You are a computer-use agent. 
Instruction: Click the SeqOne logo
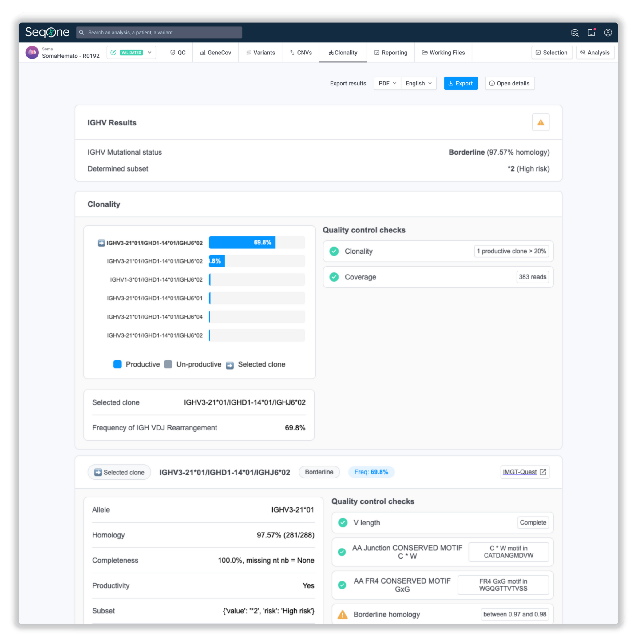[47, 32]
